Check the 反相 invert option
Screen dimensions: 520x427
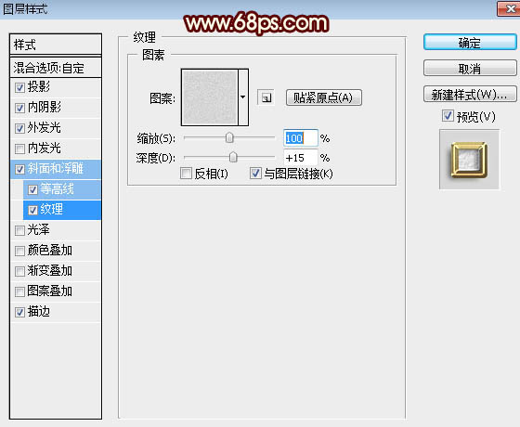[186, 173]
